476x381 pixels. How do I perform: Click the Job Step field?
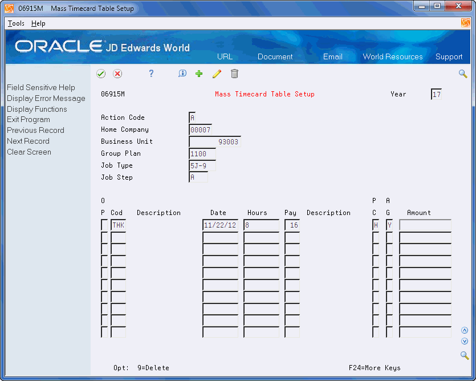click(x=198, y=177)
